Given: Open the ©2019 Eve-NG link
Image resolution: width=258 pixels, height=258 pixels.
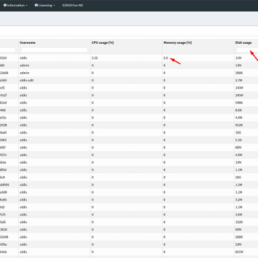Looking at the screenshot, I should click(73, 5).
